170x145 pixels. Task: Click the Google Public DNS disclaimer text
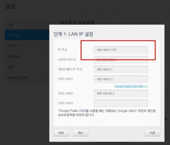click(107, 113)
